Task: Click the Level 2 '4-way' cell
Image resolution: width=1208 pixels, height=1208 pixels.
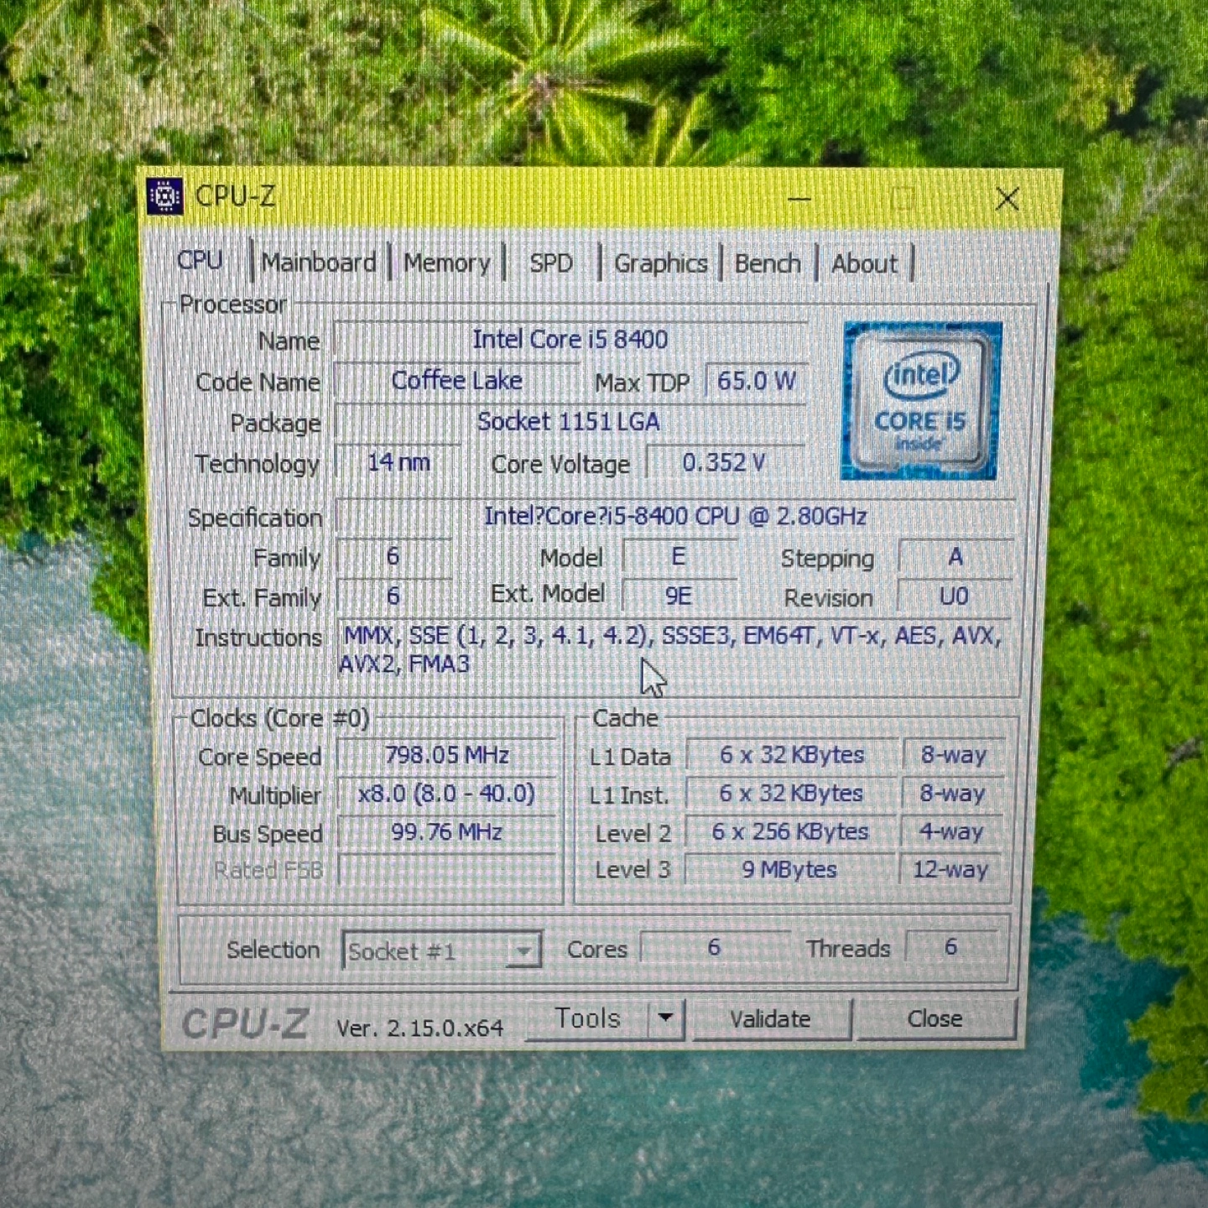Action: coord(952,831)
